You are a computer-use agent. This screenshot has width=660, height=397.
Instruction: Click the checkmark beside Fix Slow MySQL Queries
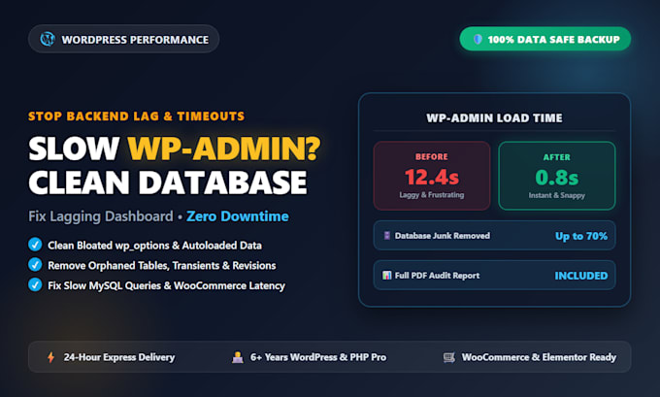(x=35, y=285)
